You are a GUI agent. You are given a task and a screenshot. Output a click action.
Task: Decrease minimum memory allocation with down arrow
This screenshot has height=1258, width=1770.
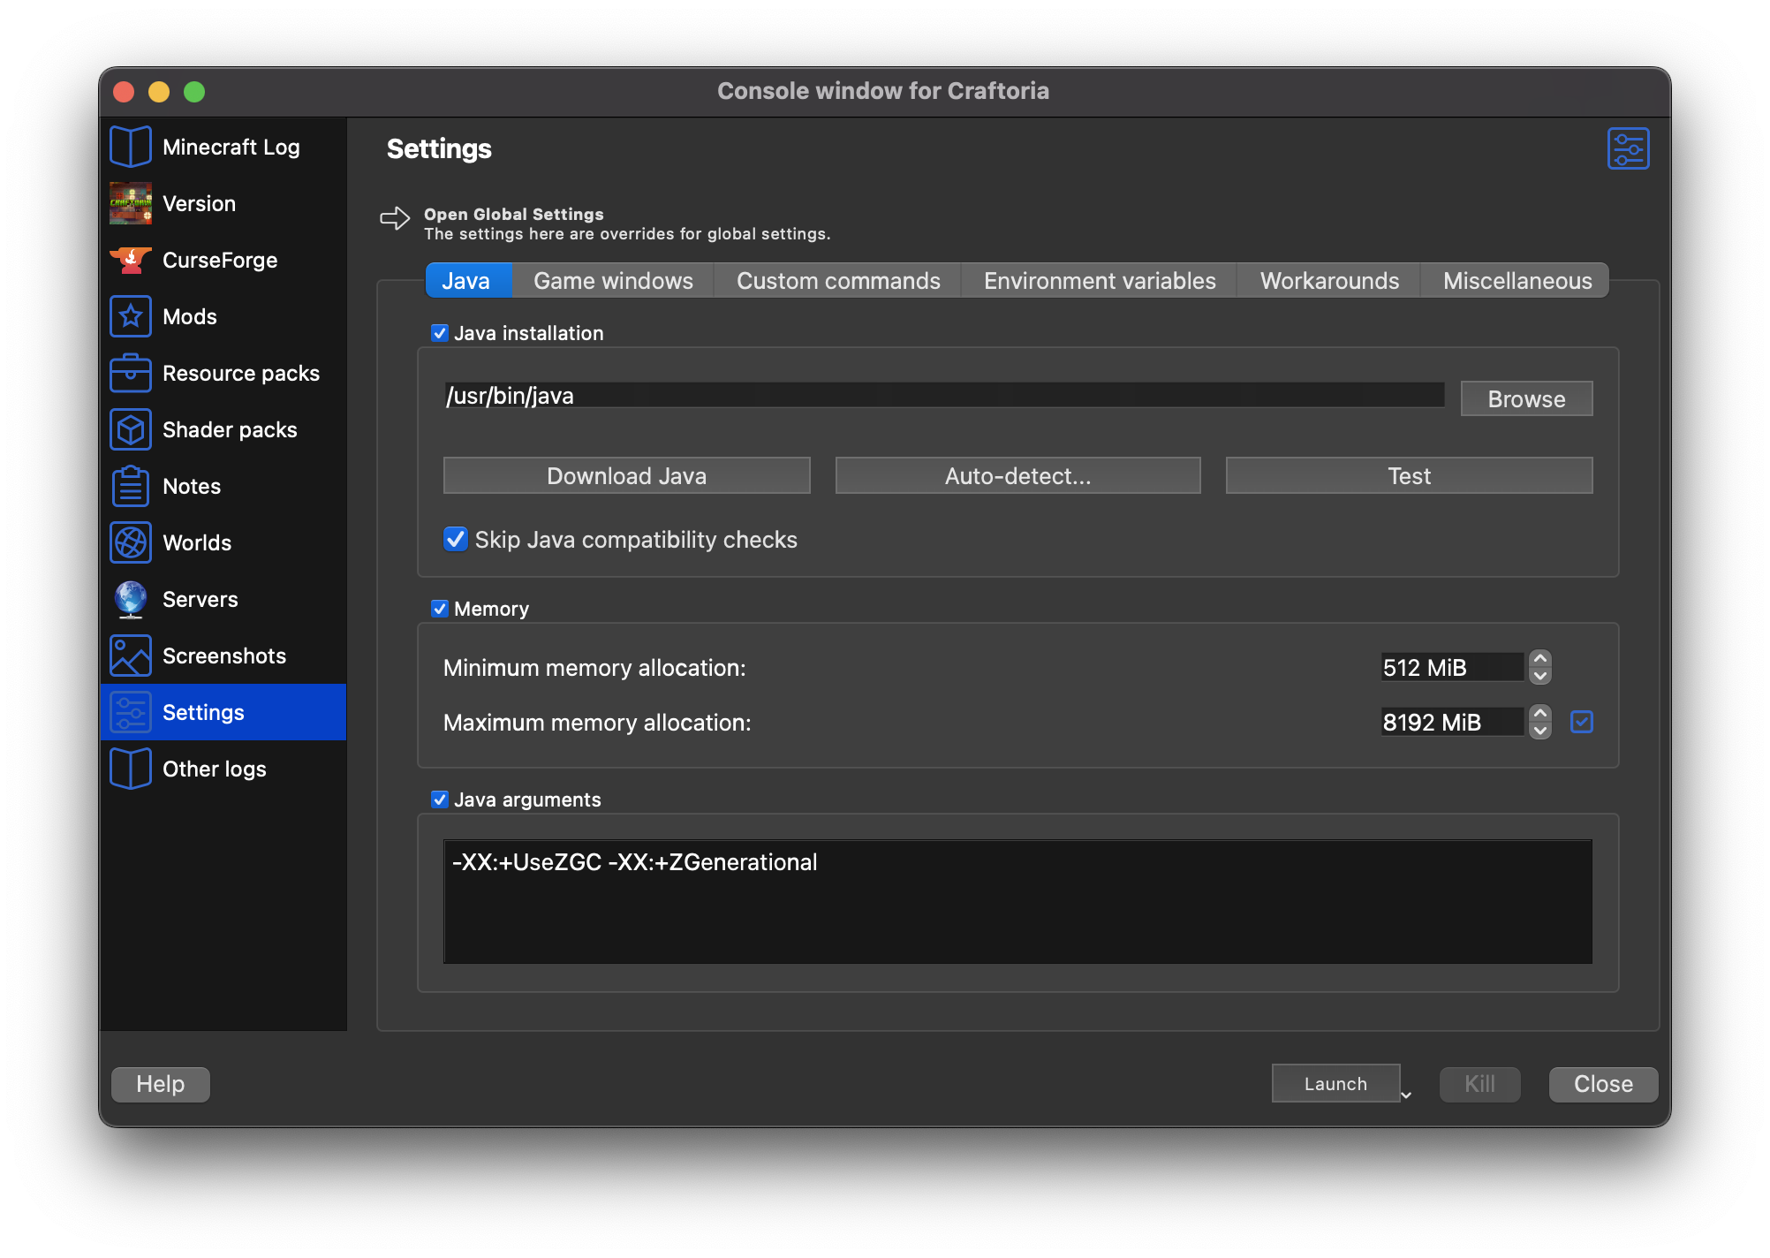click(1540, 676)
